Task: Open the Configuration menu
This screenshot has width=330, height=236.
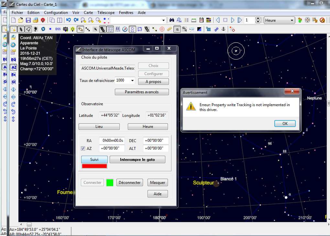Action: click(x=56, y=12)
